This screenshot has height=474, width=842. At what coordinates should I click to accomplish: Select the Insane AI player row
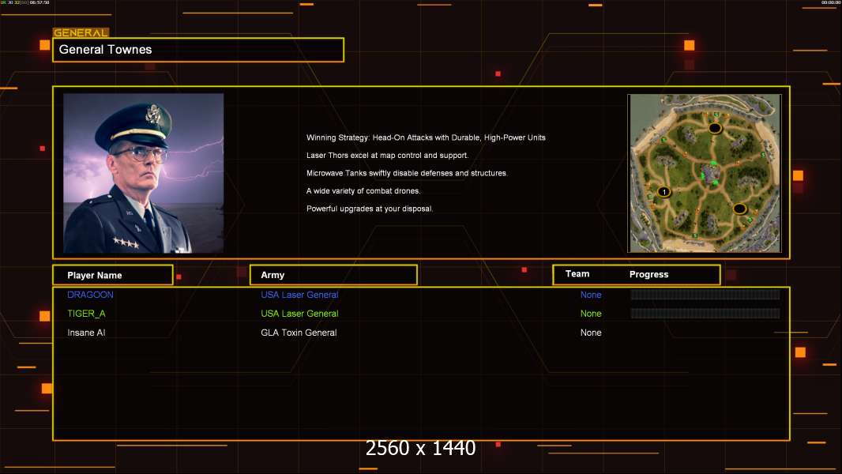[x=86, y=333]
